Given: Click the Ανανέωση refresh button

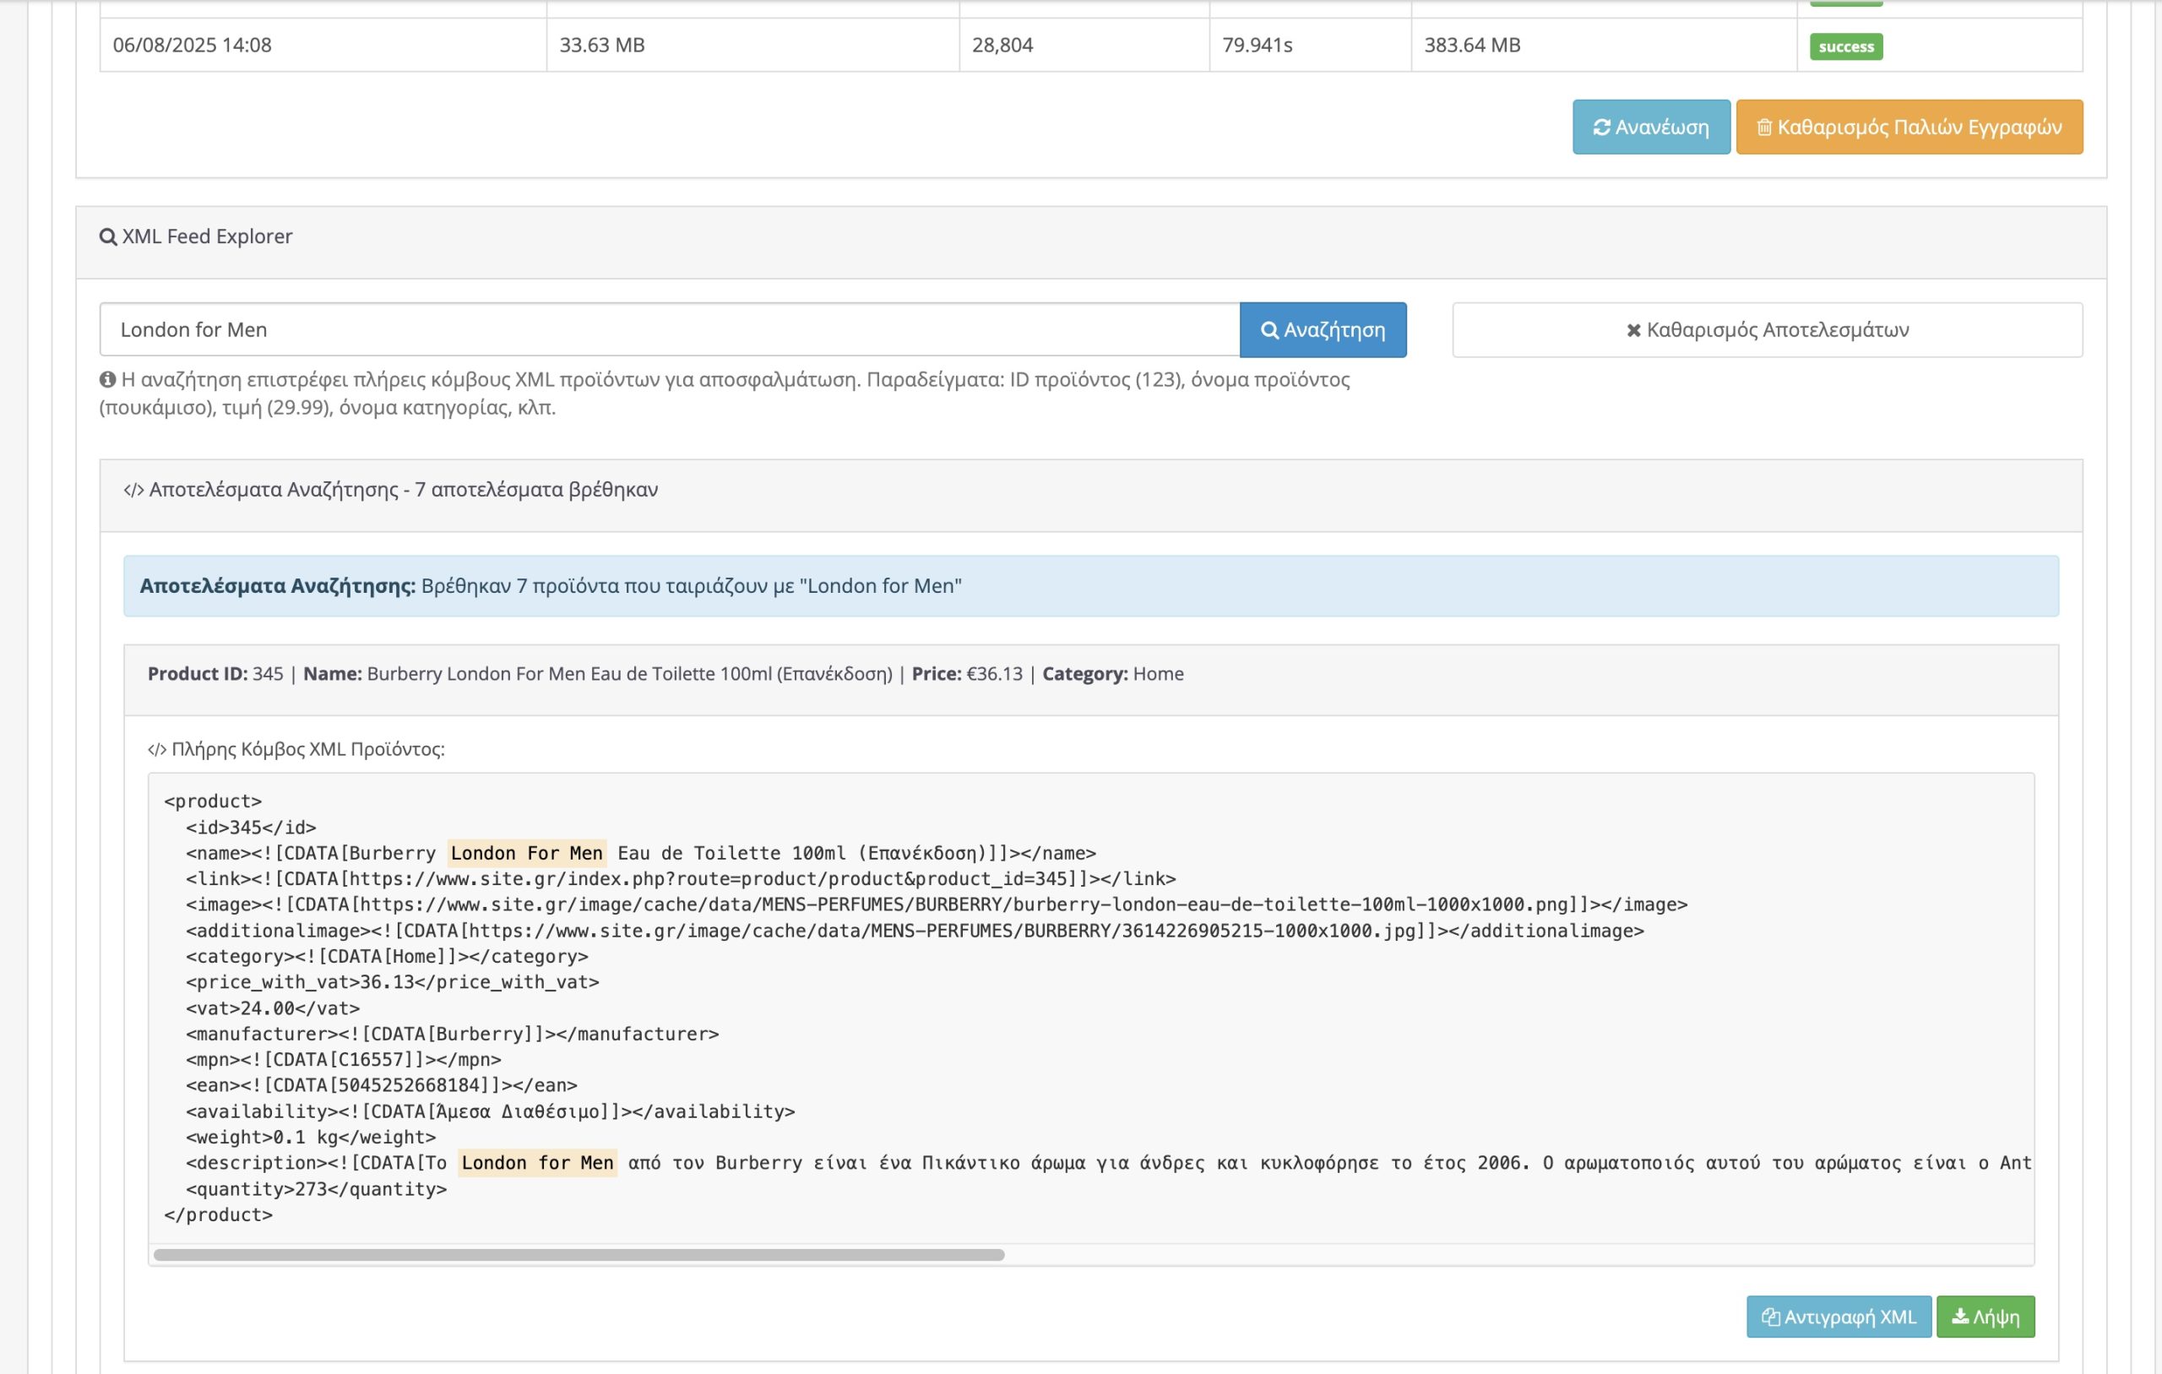Looking at the screenshot, I should (1650, 127).
